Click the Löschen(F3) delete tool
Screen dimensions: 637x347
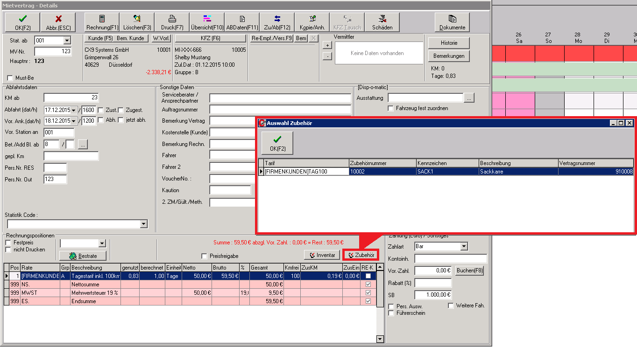137,22
